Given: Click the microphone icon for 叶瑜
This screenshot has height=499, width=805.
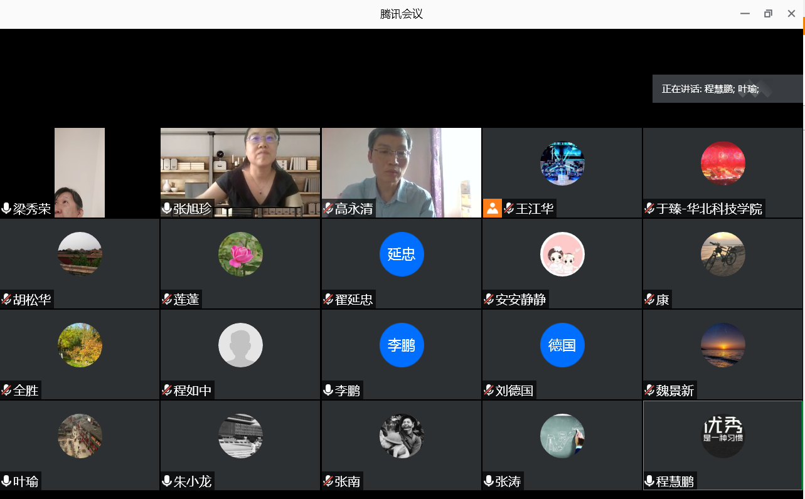Looking at the screenshot, I should tap(7, 481).
